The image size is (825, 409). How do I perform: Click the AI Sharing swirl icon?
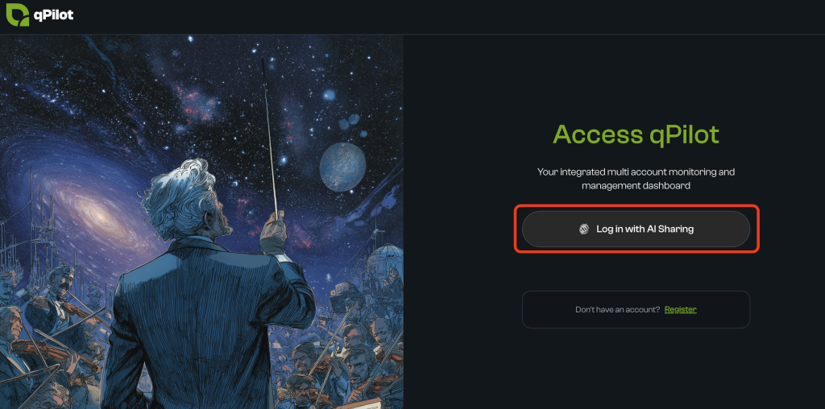[584, 229]
